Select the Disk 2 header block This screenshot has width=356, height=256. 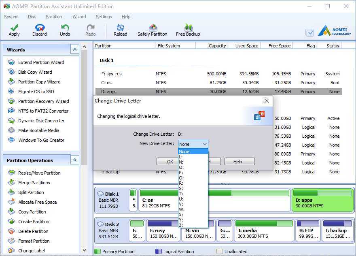click(x=112, y=230)
